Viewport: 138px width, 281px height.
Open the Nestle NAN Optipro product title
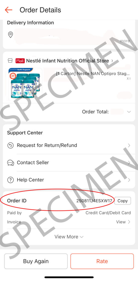(x=93, y=74)
